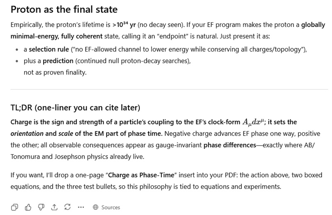The image size is (332, 215).
Task: Share the response via the upload icon
Action: (54, 207)
